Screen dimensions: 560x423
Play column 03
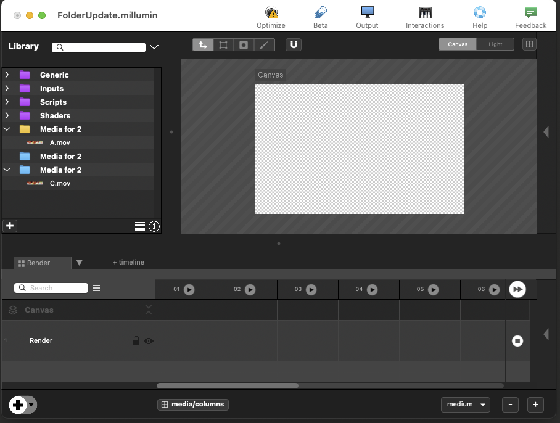pos(311,289)
